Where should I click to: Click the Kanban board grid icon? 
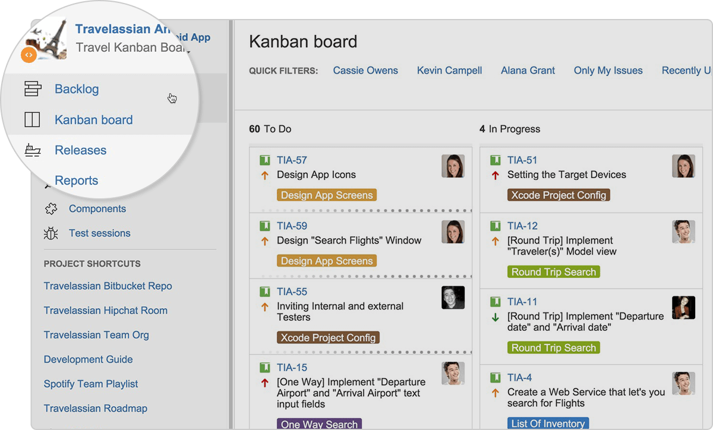[33, 119]
